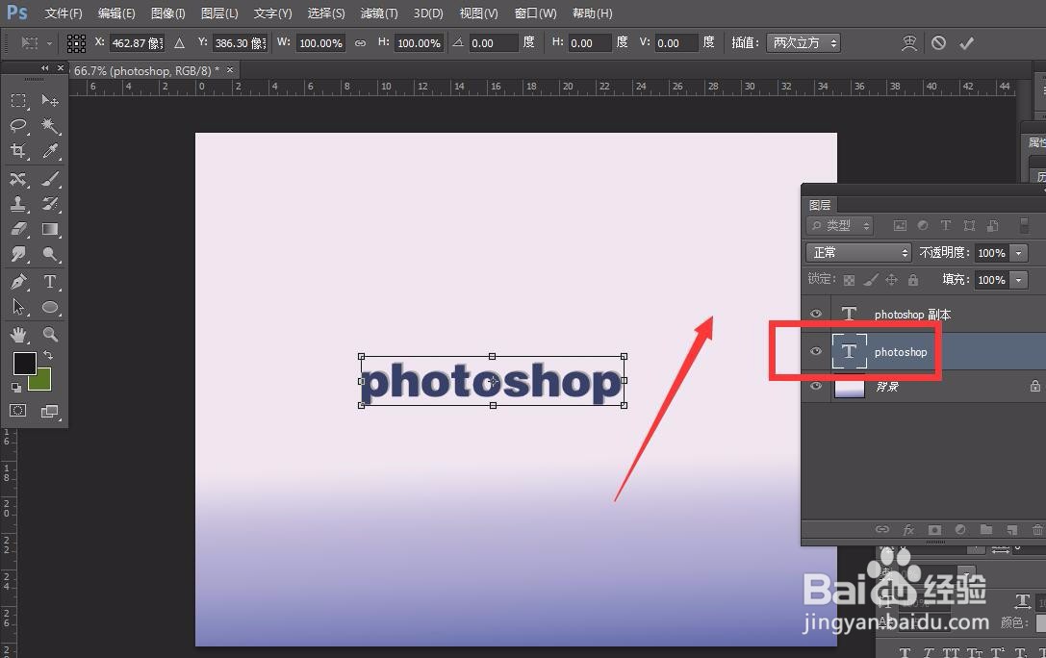This screenshot has height=658, width=1046.
Task: Create new layer button
Action: [1012, 529]
